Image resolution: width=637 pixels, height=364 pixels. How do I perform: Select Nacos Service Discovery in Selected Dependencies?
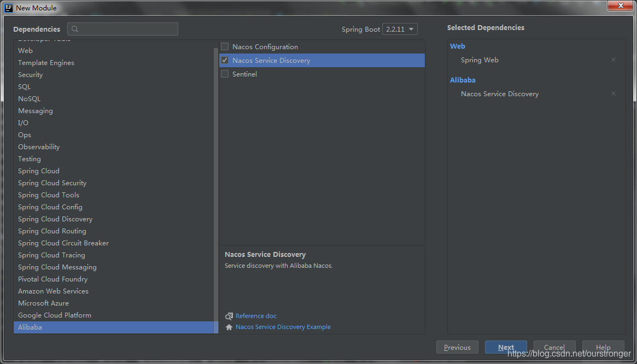[x=500, y=94]
